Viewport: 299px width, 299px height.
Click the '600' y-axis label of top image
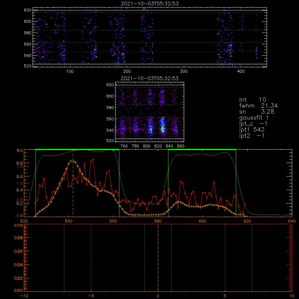tap(28, 21)
